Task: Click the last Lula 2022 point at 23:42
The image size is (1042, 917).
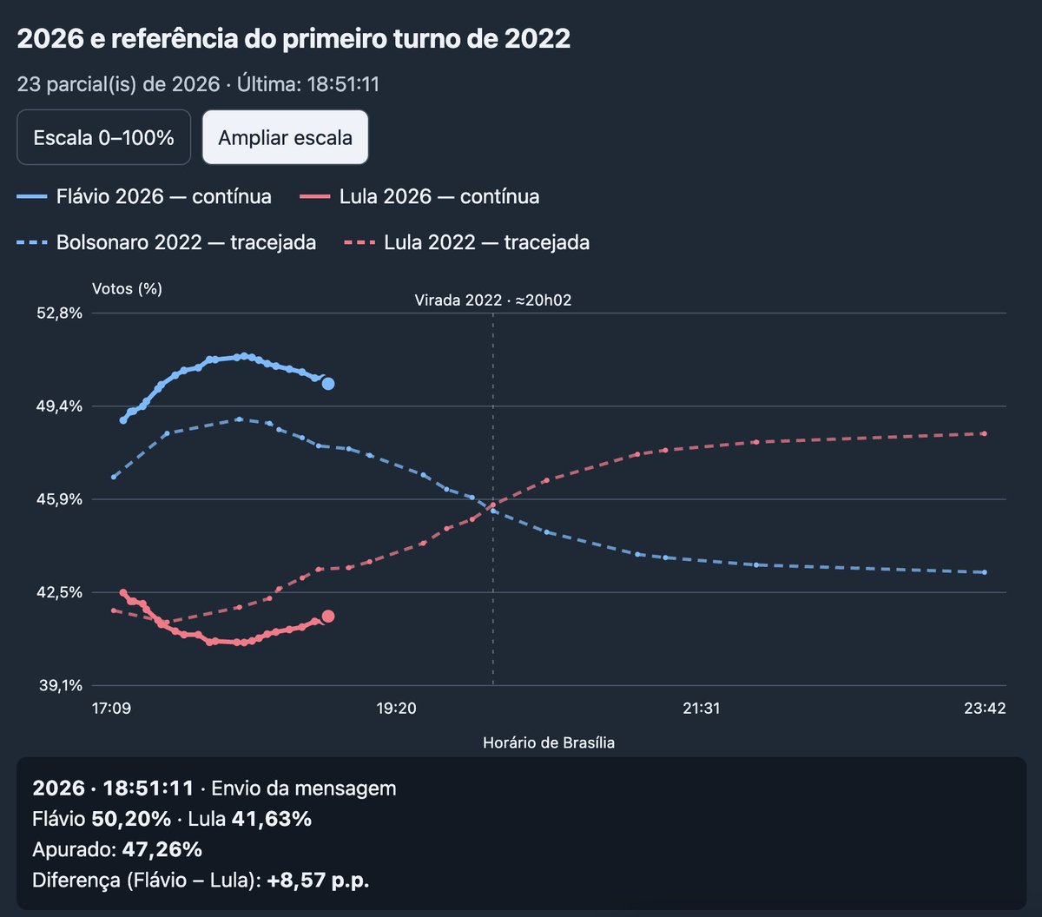Action: (984, 433)
